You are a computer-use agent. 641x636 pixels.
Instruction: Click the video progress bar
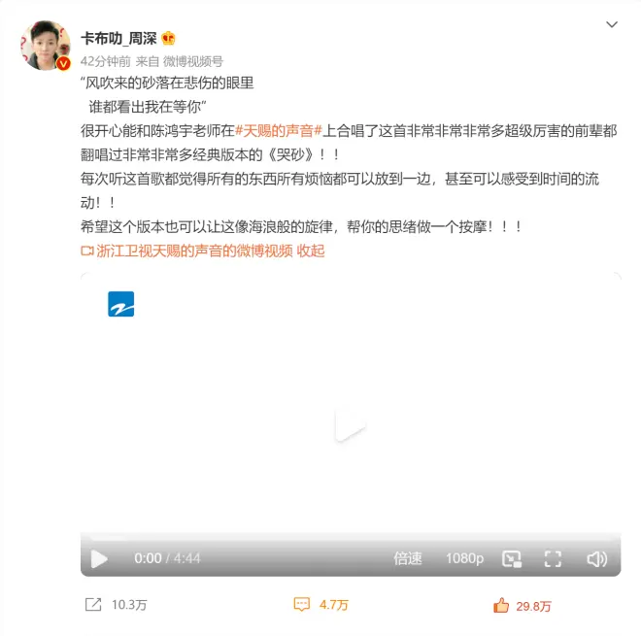[x=351, y=536]
